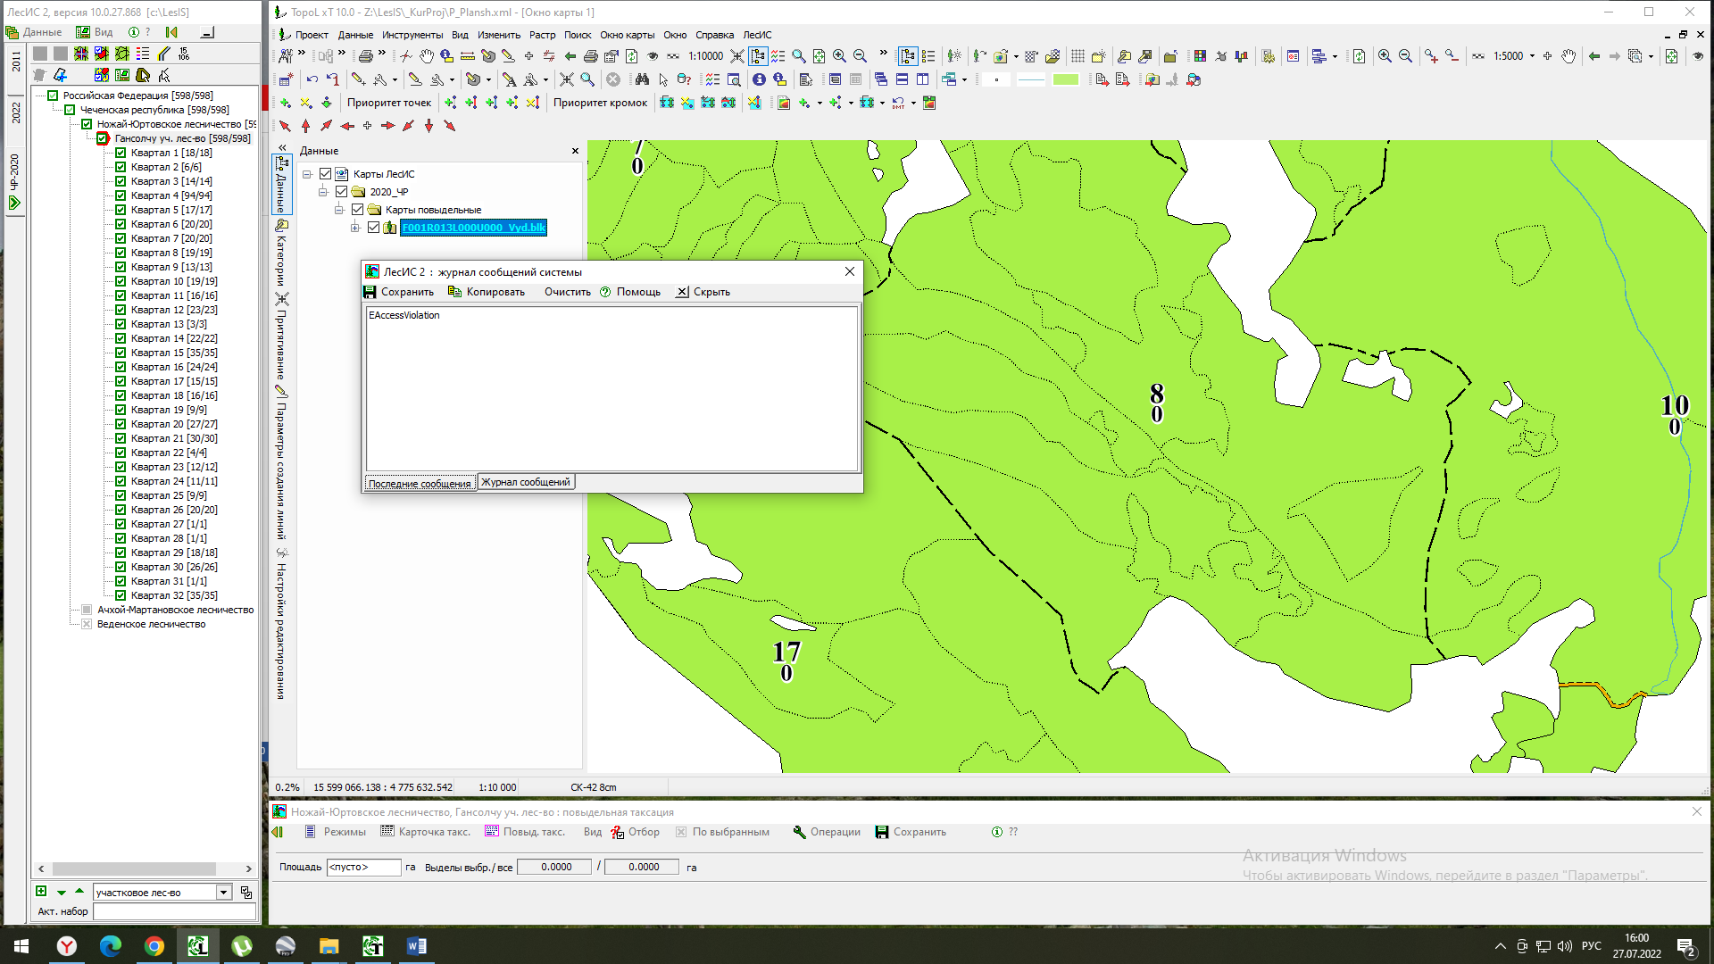
Task: Switch to Журнал сообщений tab
Action: [x=526, y=482]
